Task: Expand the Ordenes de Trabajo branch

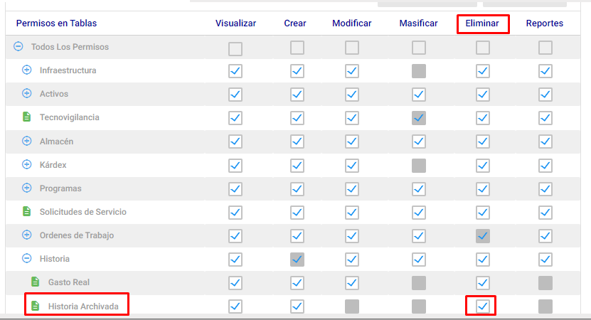Action: click(x=26, y=235)
